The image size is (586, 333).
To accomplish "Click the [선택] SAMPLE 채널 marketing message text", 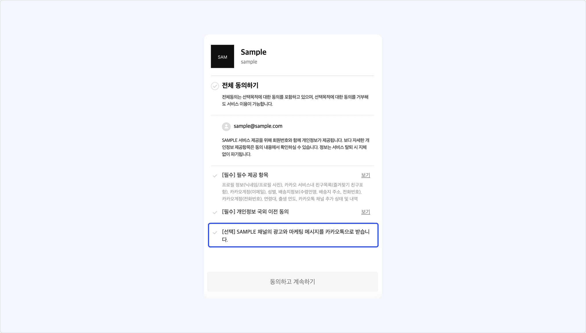I will pyautogui.click(x=296, y=235).
